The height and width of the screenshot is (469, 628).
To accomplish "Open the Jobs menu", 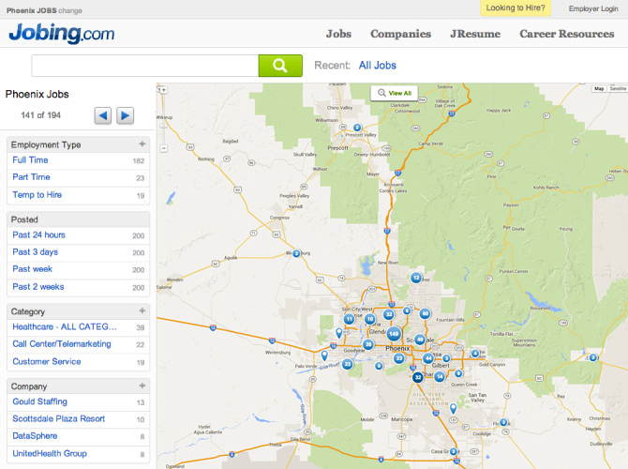I will click(x=338, y=34).
